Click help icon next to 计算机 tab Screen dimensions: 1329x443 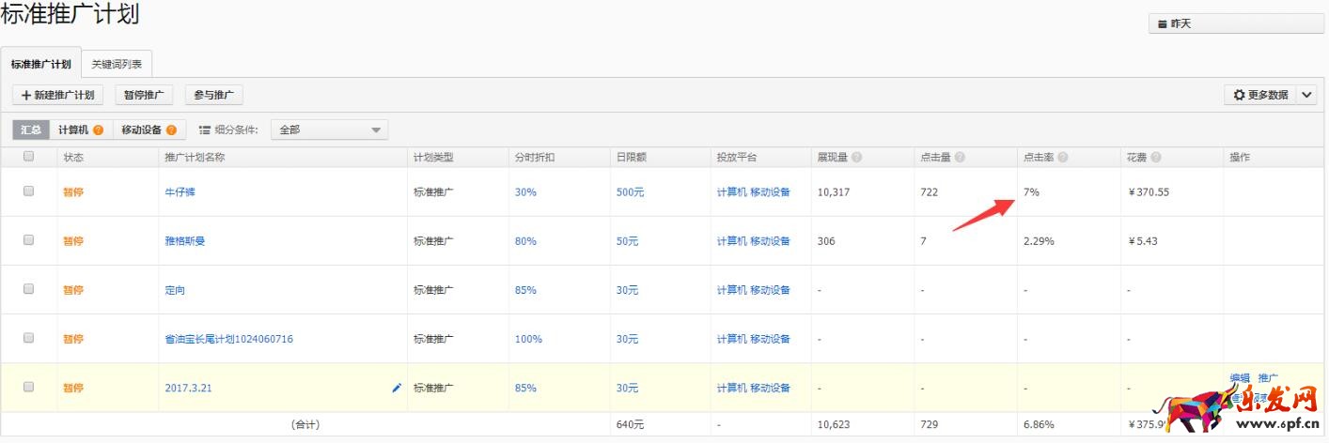(98, 130)
